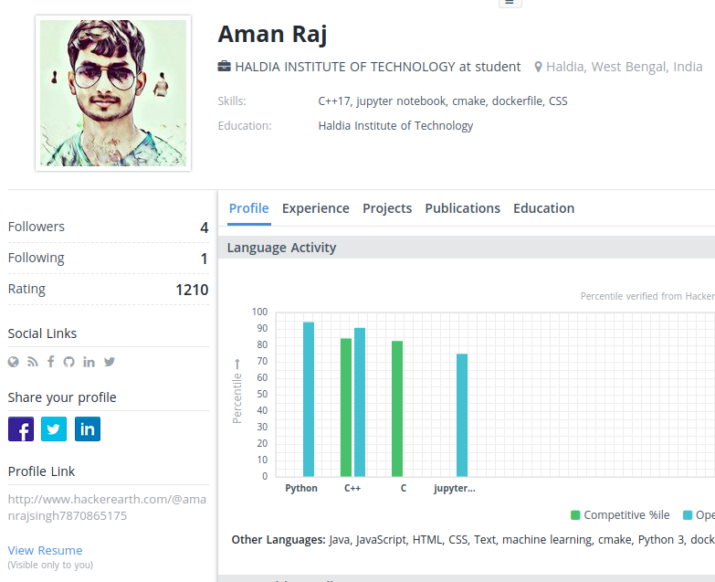Click HALDIA INSTITUTE OF TECHNOLOGY at student text
Screen dimensions: 715x582
(377, 67)
